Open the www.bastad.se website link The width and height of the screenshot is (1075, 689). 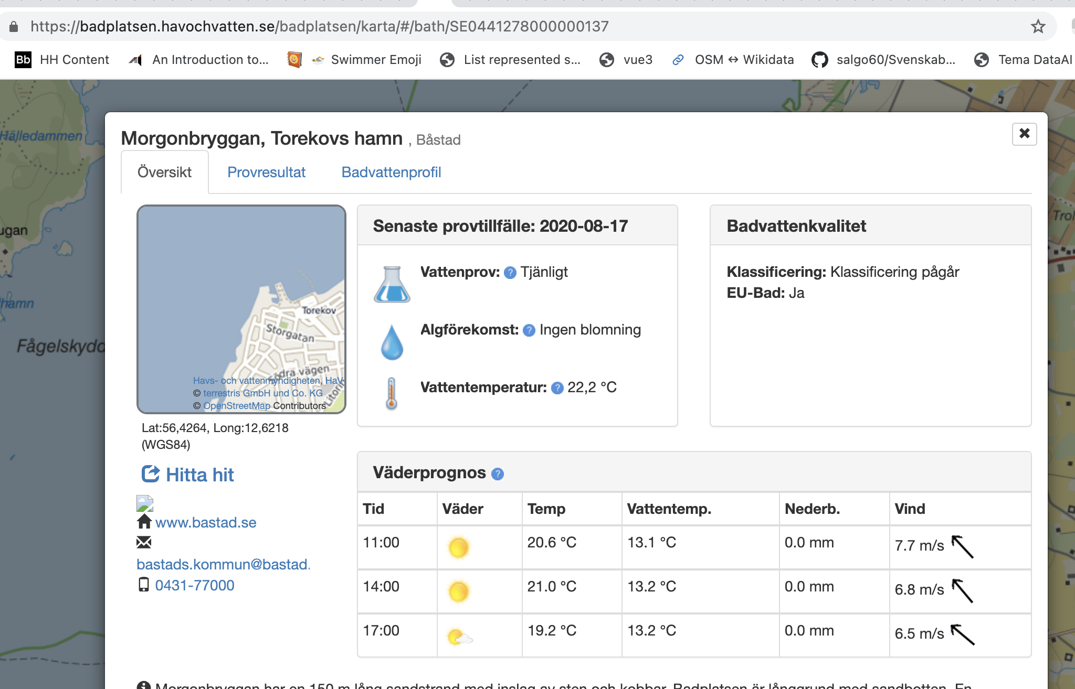click(205, 523)
